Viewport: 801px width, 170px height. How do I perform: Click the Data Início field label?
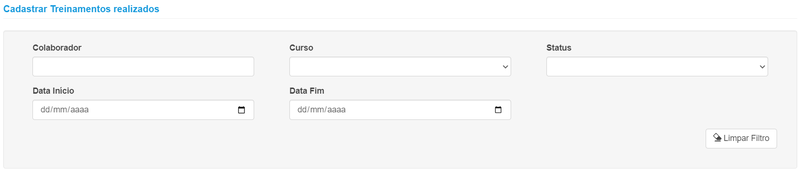coord(53,91)
